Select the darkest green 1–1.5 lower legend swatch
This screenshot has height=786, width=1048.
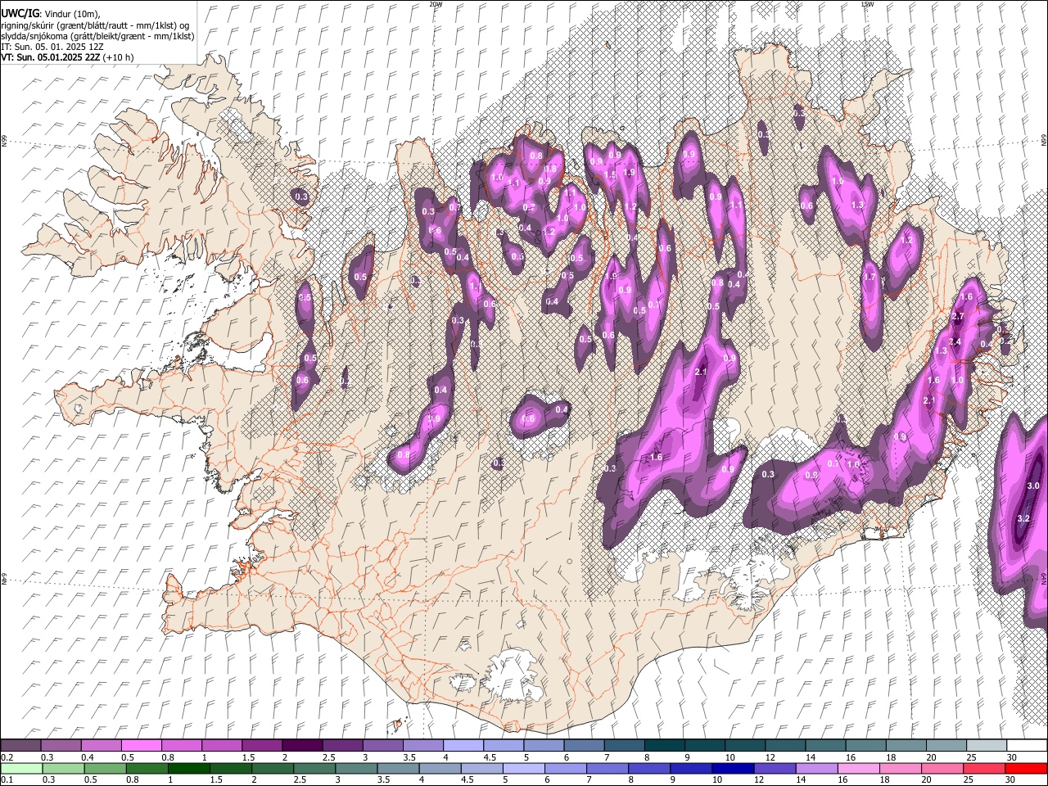[188, 768]
